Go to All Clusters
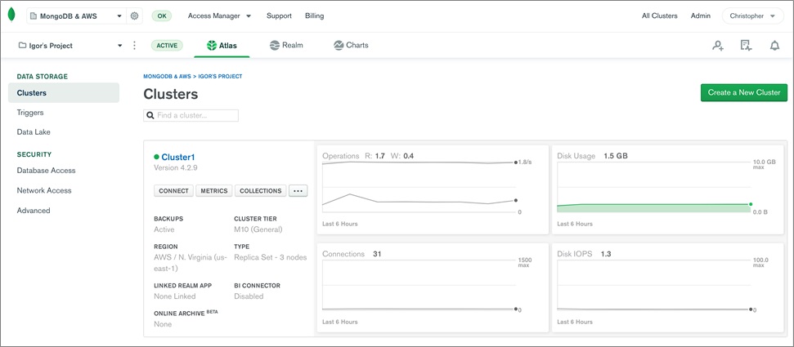The image size is (794, 347). pyautogui.click(x=659, y=16)
